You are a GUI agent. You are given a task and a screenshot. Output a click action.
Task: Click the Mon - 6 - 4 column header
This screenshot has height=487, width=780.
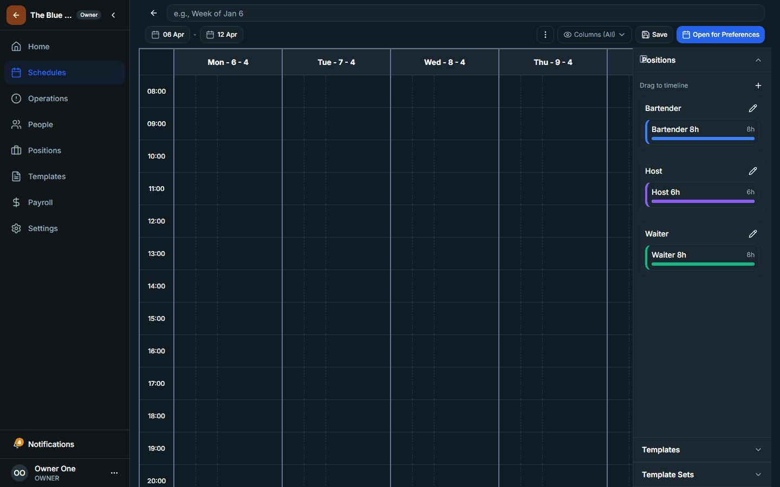point(228,62)
